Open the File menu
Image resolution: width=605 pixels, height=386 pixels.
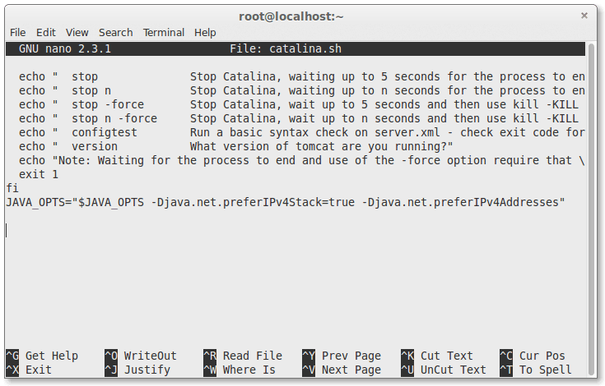[17, 32]
